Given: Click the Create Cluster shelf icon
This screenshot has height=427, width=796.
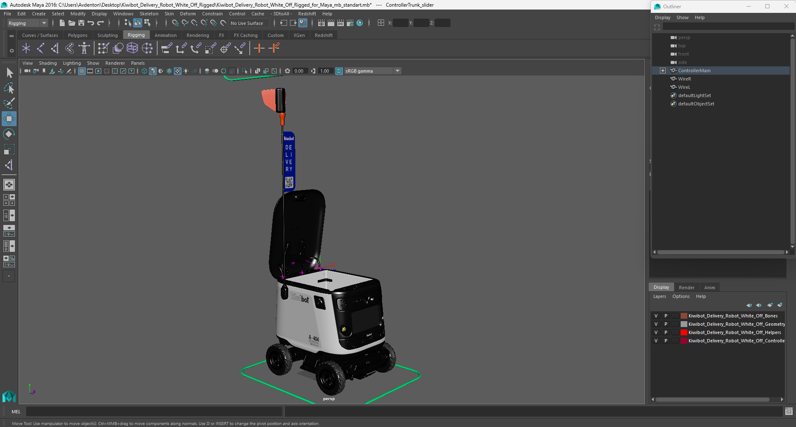Looking at the screenshot, I should 147,49.
